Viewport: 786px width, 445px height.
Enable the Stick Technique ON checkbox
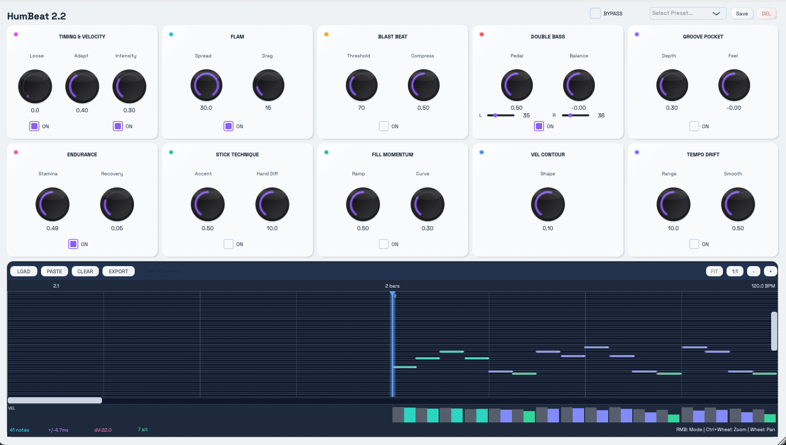(229, 244)
